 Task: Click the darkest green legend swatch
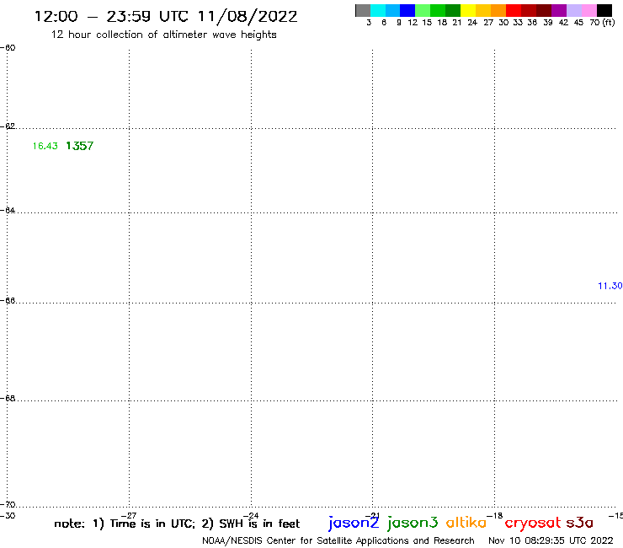pos(453,10)
